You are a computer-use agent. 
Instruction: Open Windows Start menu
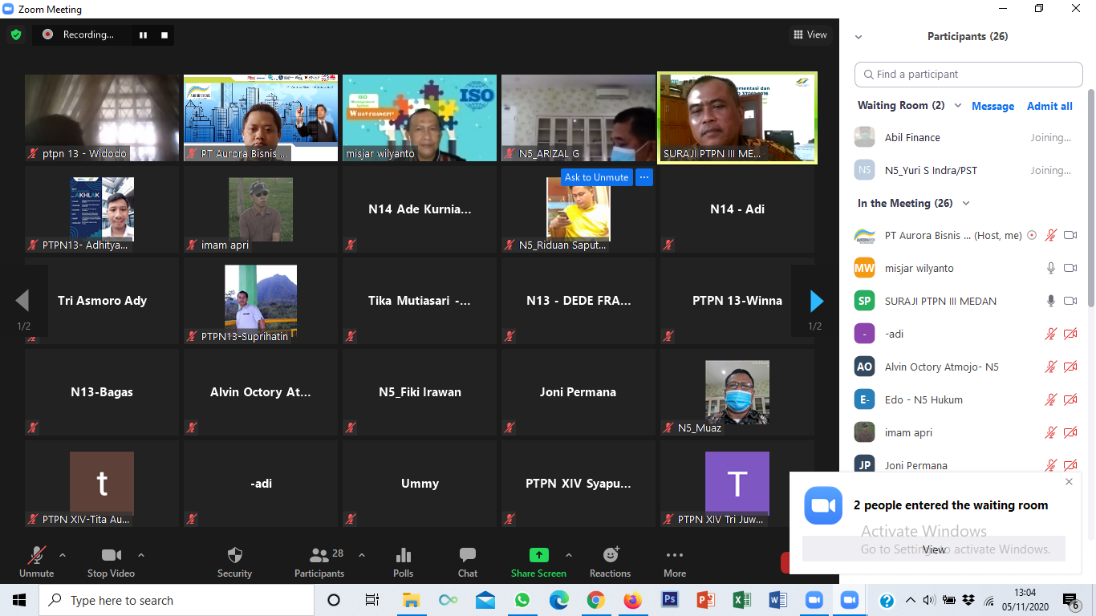click(x=19, y=600)
